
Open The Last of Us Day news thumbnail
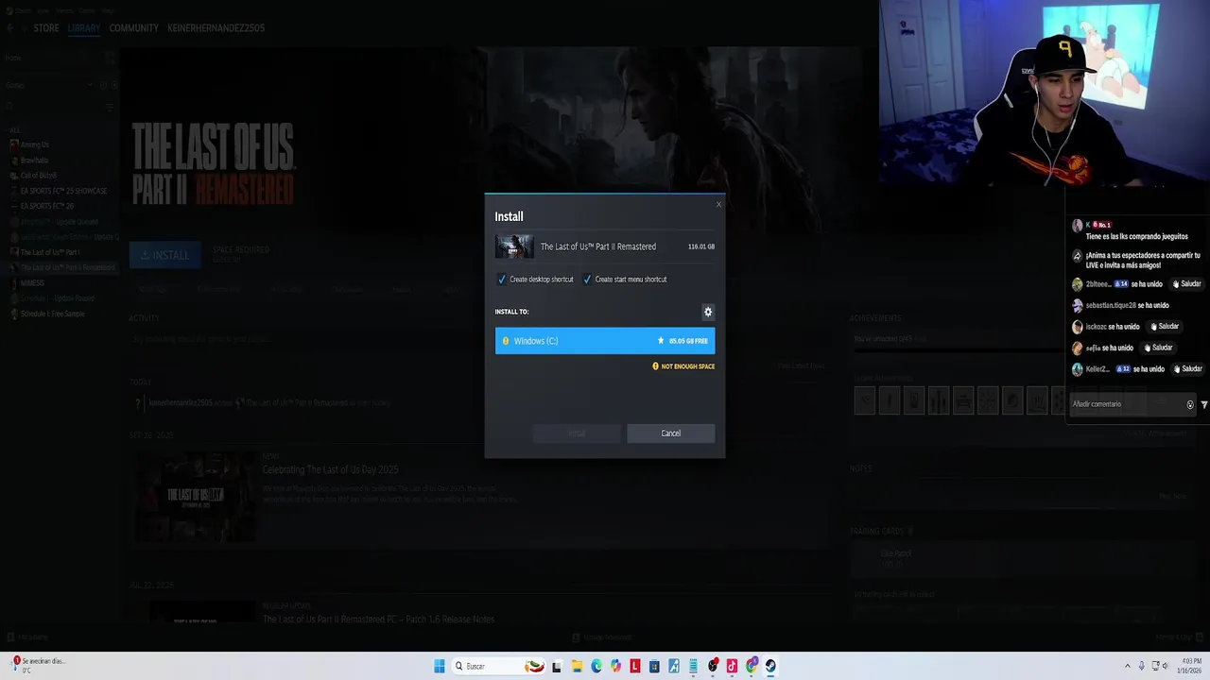click(x=196, y=496)
